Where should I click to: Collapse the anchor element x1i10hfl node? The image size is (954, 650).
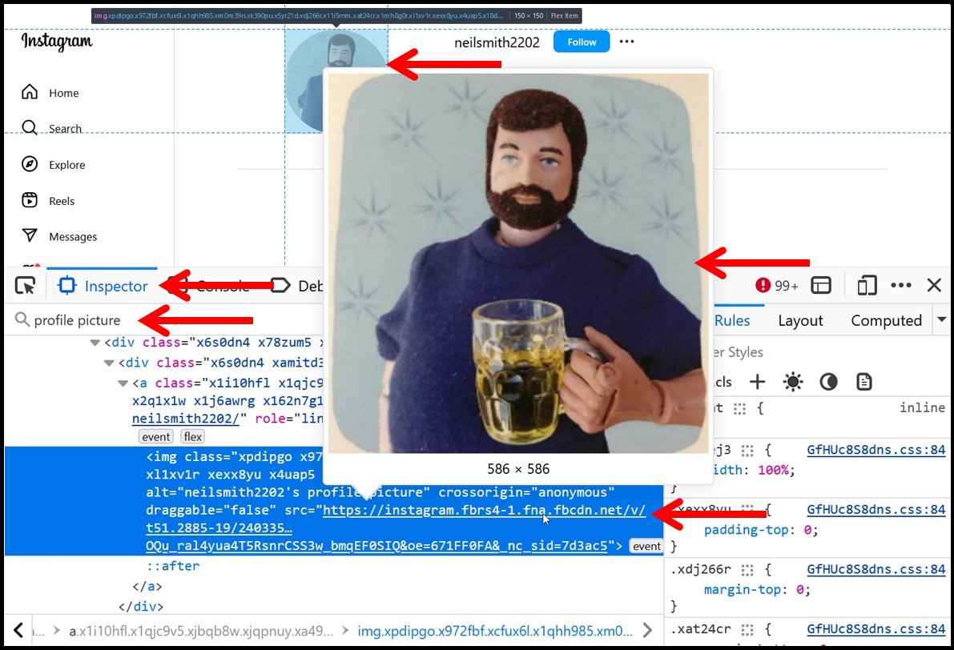(124, 383)
